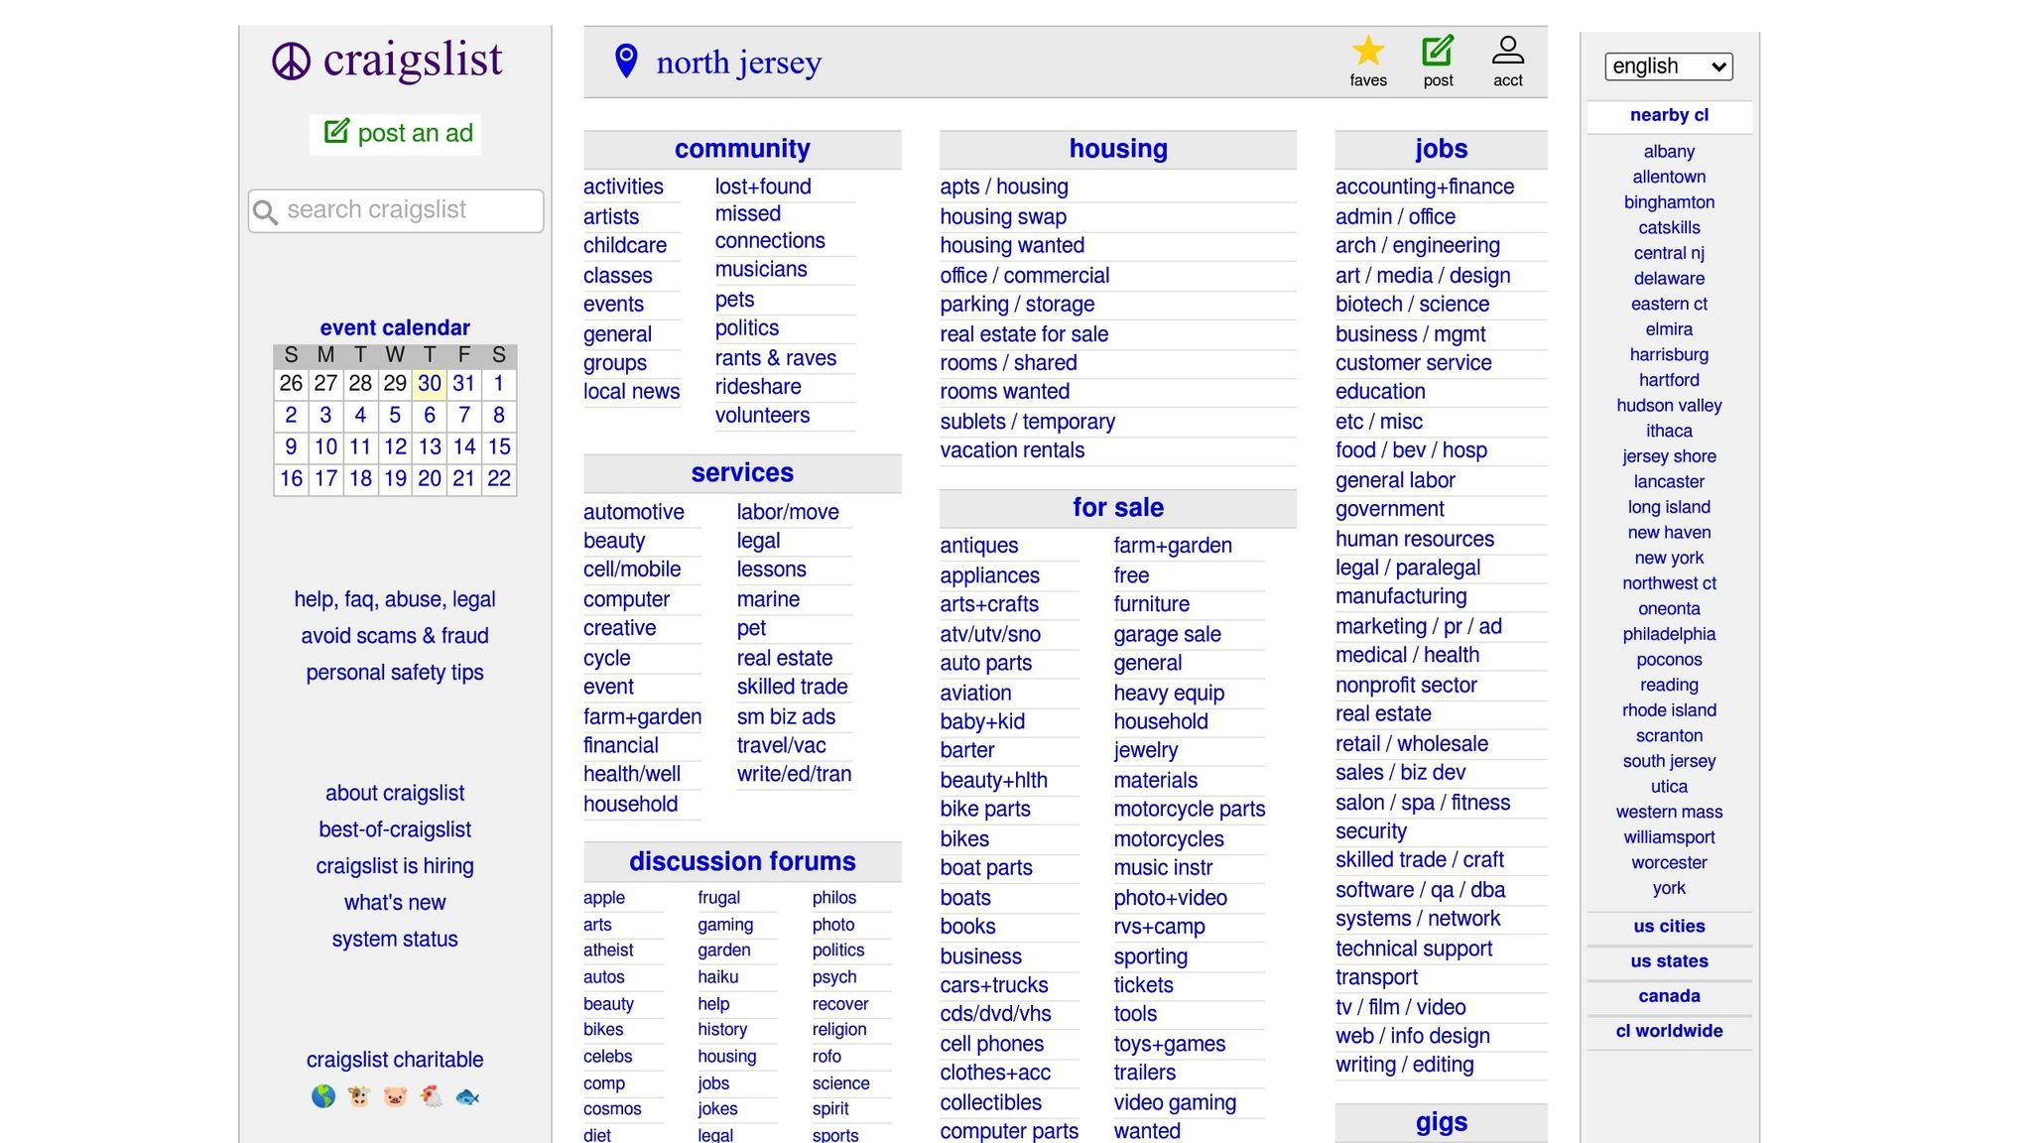Expand the us states section
The height and width of the screenshot is (1143, 2032).
pyautogui.click(x=1669, y=961)
